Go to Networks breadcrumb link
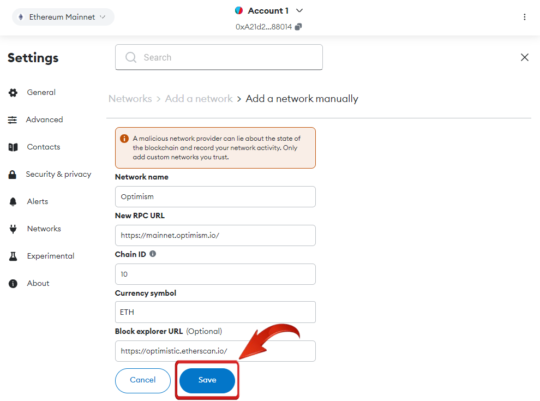 130,99
